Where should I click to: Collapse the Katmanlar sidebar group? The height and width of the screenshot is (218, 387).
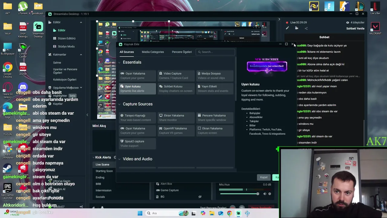(81, 55)
